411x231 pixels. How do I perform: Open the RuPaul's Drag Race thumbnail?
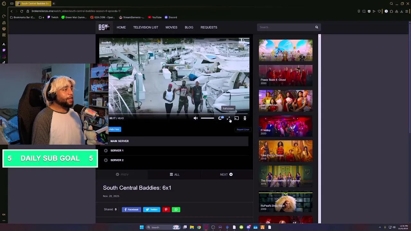pyautogui.click(x=285, y=201)
